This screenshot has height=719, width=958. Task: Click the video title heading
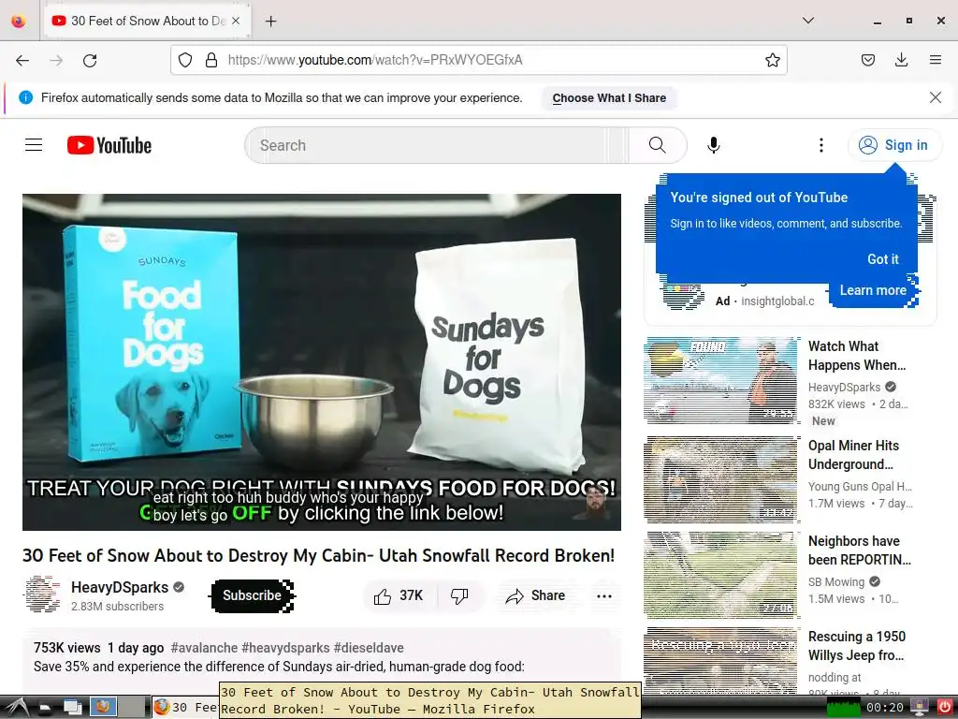318,555
